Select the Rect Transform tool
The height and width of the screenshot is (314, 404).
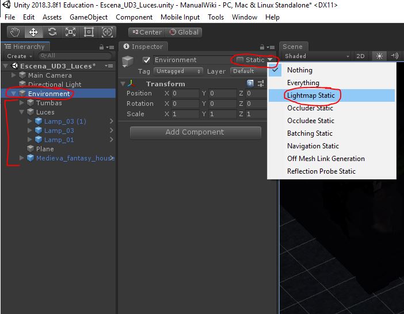point(89,32)
